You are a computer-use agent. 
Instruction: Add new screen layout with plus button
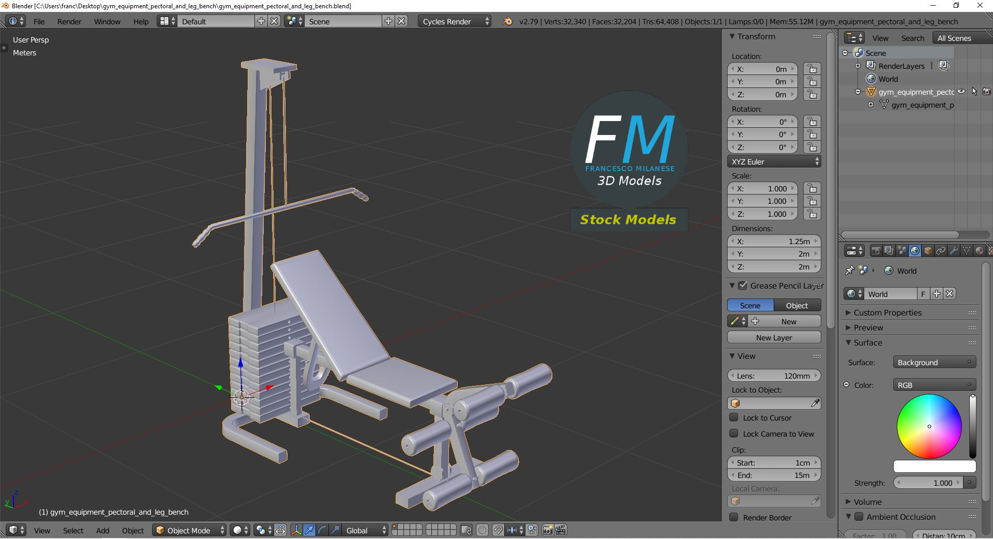tap(261, 21)
